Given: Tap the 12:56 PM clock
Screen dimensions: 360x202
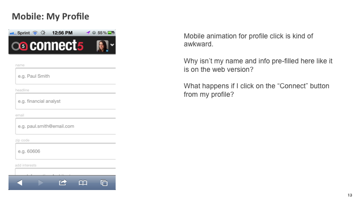Looking at the screenshot, I should 62,33.
